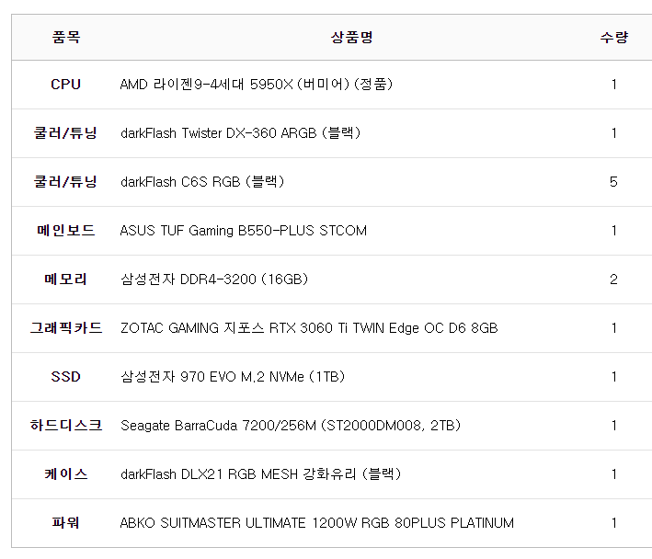The width and height of the screenshot is (652, 559).
Task: Click the 하드디스크 category label
Action: 65,426
